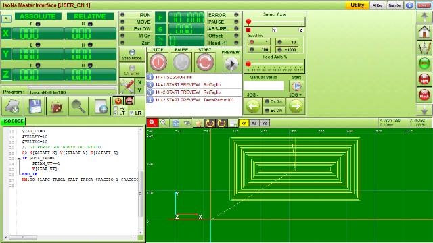
Task: Click the F feed value display
Action: pos(187,18)
